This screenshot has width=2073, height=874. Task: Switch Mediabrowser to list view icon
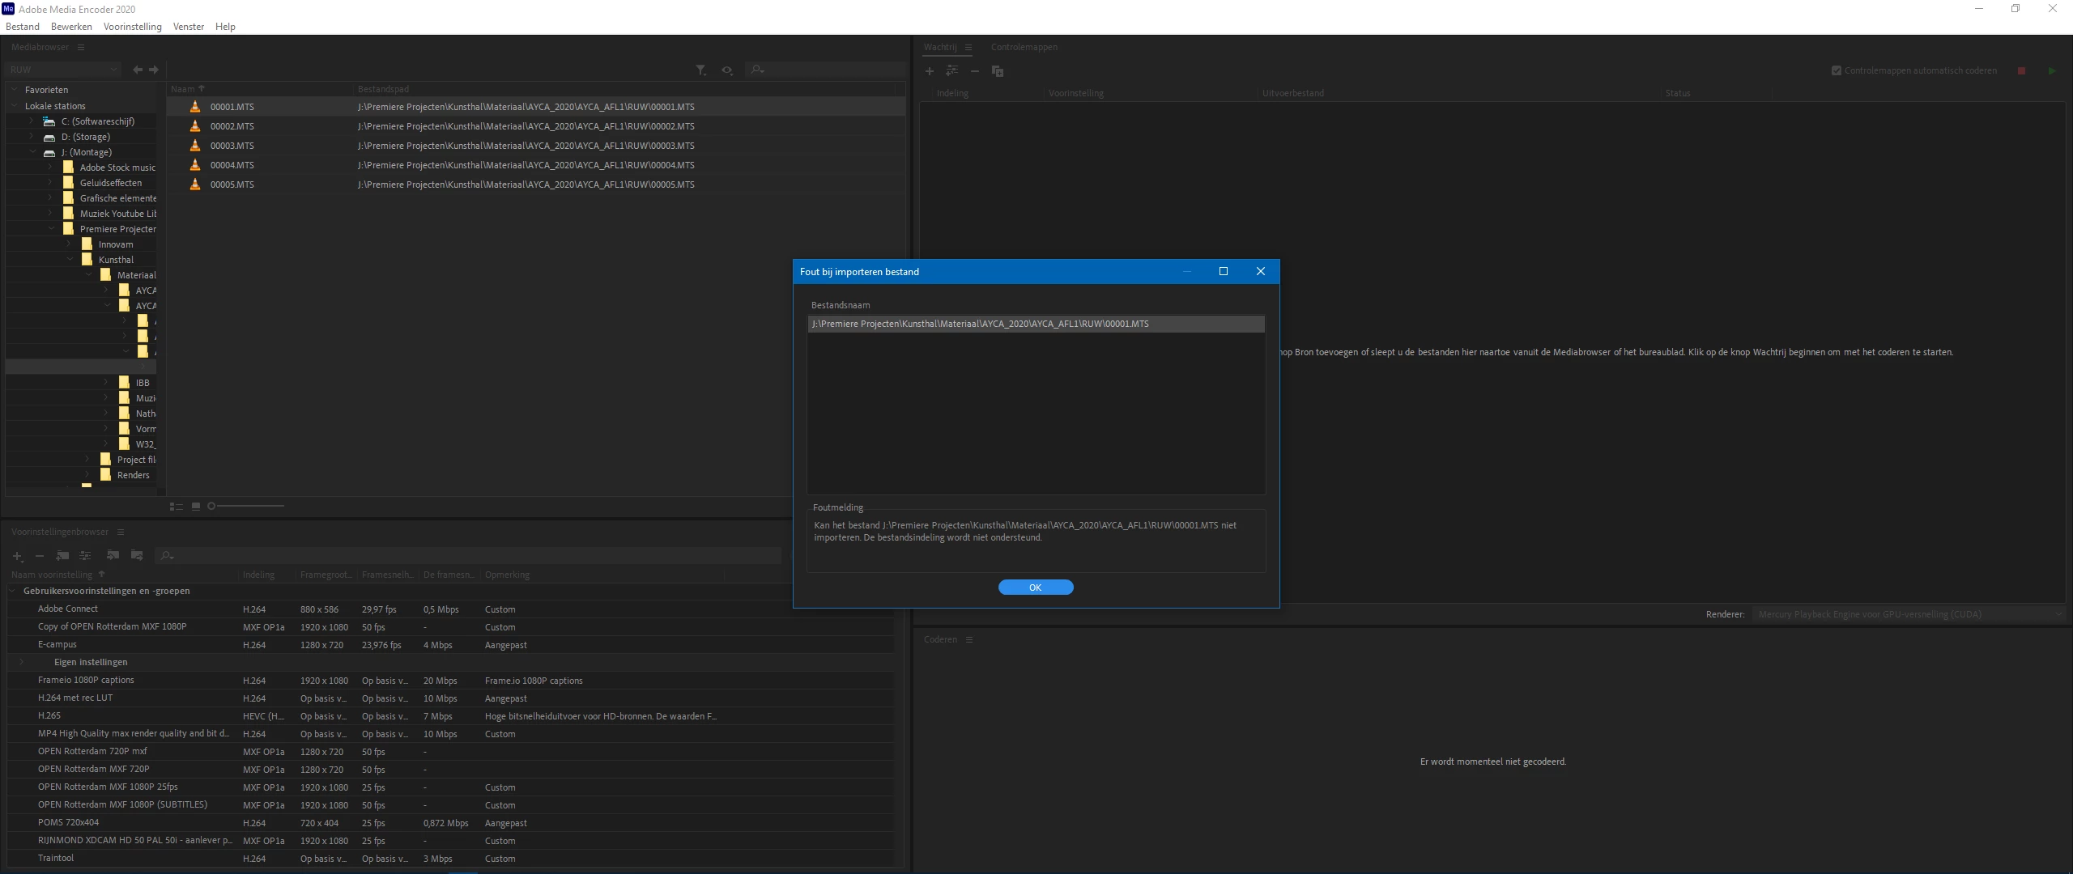[x=176, y=507]
